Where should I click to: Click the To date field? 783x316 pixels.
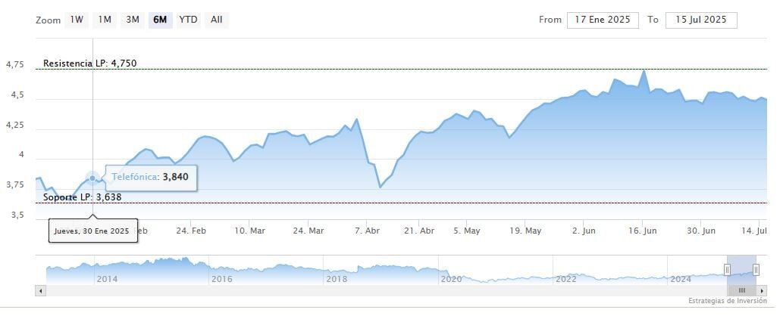701,20
